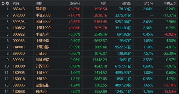Sort by 年初至今 column header

[x=170, y=3]
